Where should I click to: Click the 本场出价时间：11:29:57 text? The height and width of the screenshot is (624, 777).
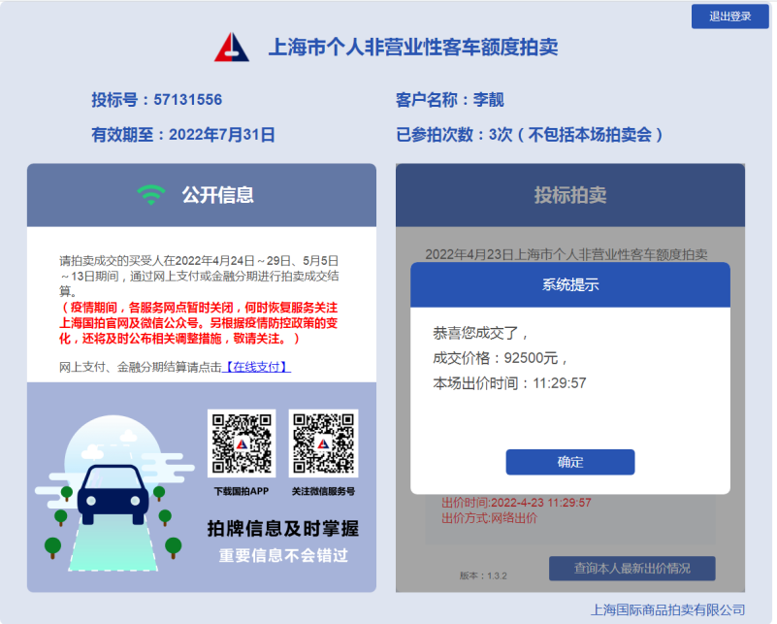tap(509, 383)
